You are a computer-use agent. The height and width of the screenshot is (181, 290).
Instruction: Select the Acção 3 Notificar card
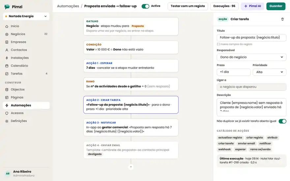[131, 127]
